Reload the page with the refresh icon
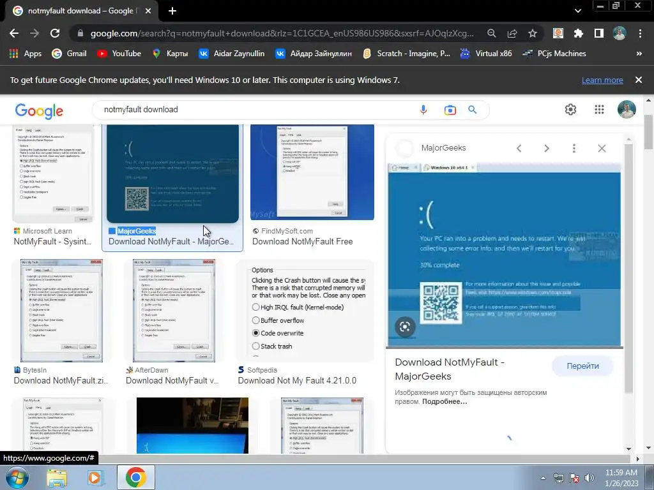The image size is (654, 490). (55, 33)
